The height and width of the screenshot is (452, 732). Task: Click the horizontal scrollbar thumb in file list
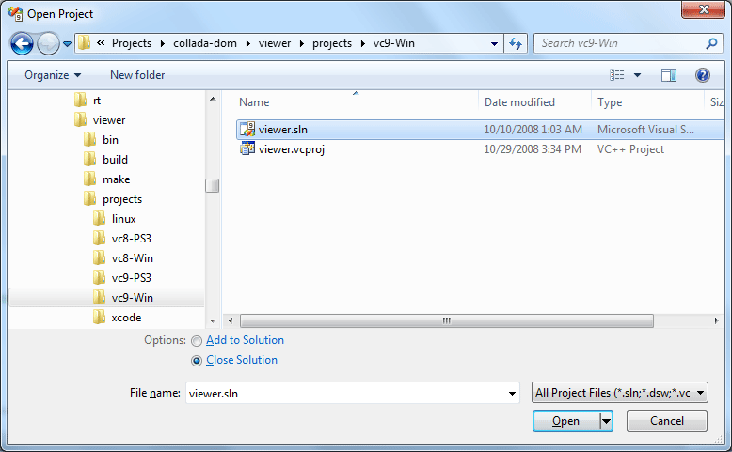(447, 320)
